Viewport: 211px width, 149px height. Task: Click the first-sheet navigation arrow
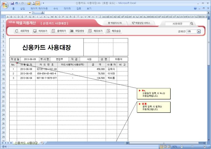[x=2, y=143]
